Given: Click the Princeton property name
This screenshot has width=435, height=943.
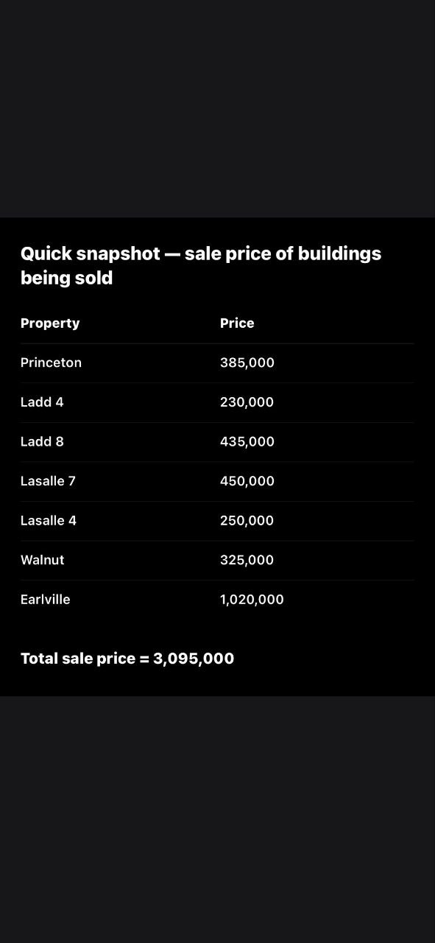Looking at the screenshot, I should (51, 362).
